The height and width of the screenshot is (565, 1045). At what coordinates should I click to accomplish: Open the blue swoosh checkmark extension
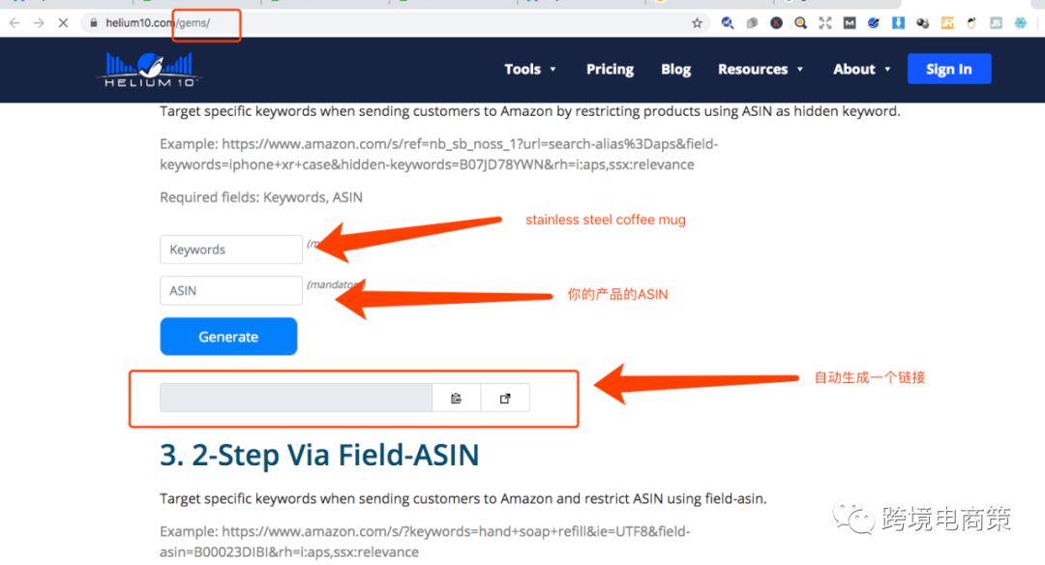[874, 23]
